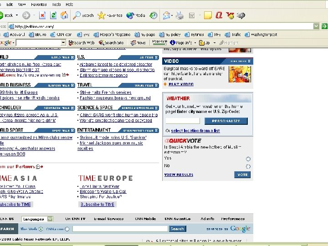This screenshot has height=246, width=328.
Task: Select The Web search radio option
Action: [41, 229]
